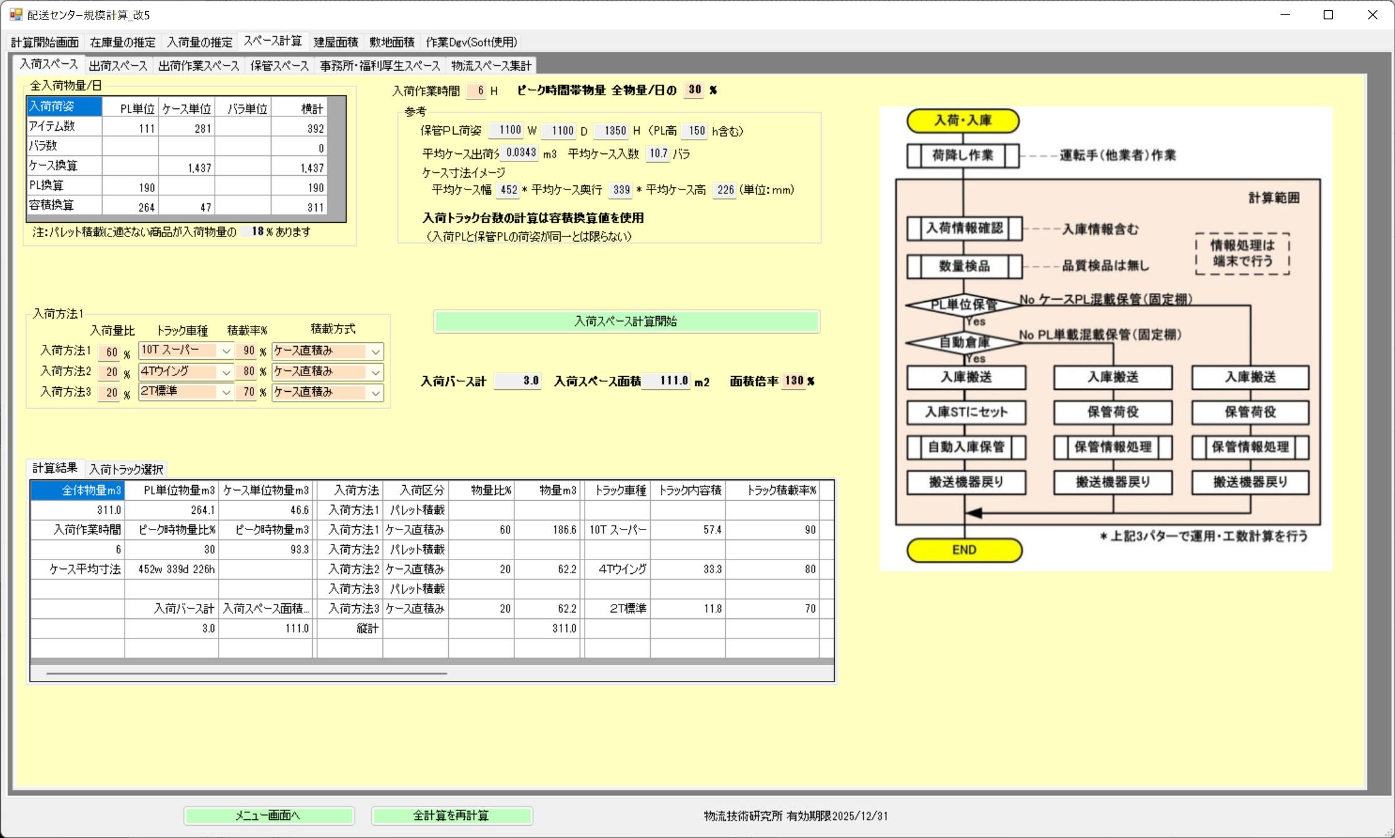Image resolution: width=1395 pixels, height=838 pixels.
Task: Select 建屋面積 top-level tab
Action: click(x=335, y=42)
